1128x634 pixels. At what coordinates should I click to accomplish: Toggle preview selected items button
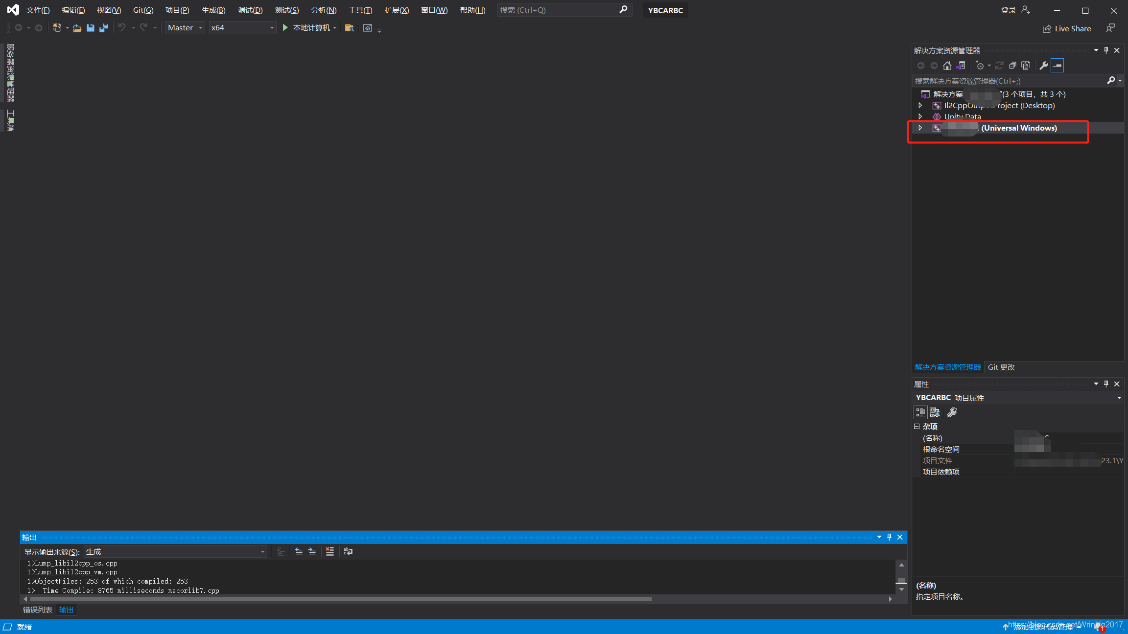tap(1057, 66)
